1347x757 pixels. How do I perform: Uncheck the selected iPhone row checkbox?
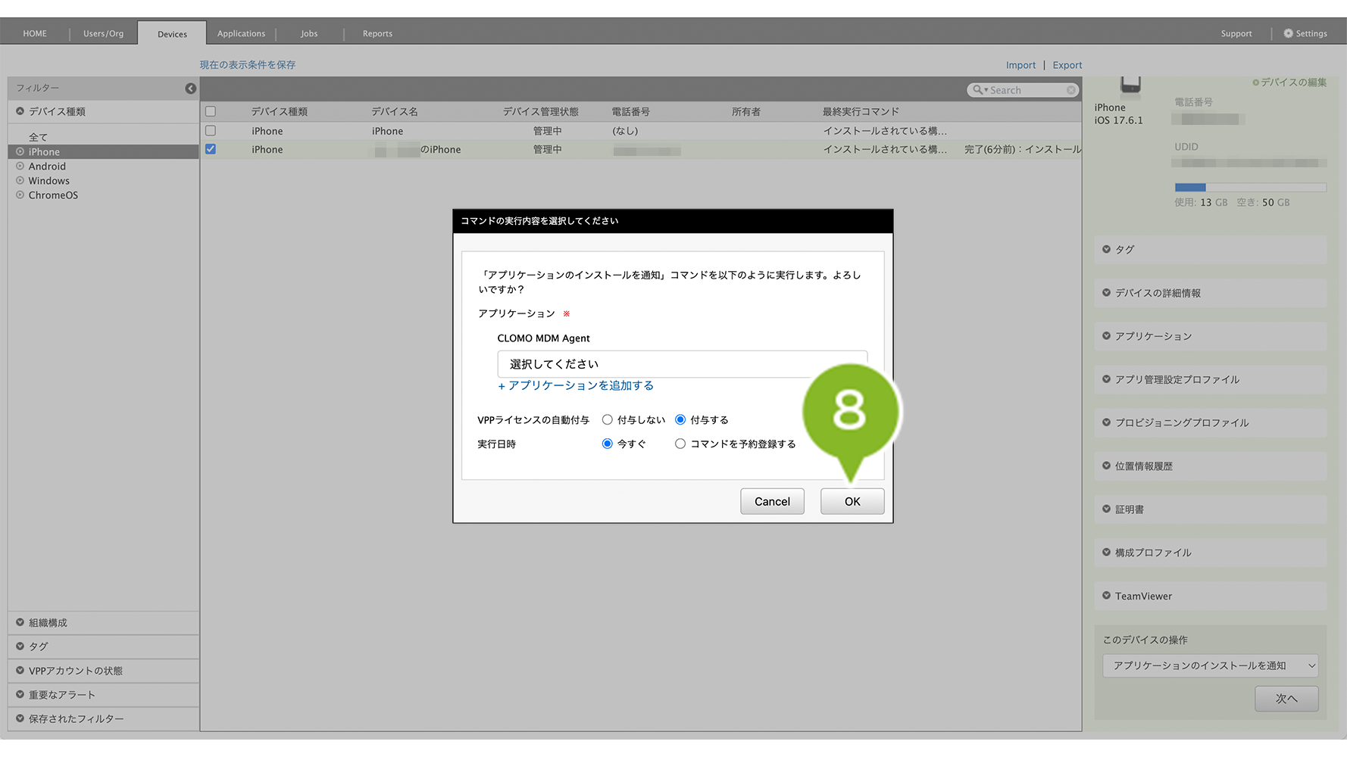pos(211,149)
